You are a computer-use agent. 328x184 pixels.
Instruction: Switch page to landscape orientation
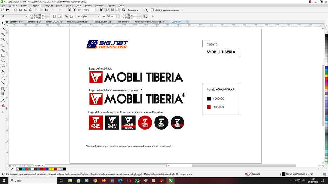pyautogui.click(x=60, y=16)
